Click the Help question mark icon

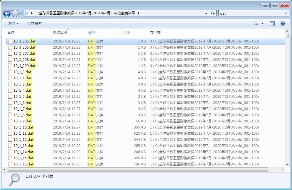[282, 23]
